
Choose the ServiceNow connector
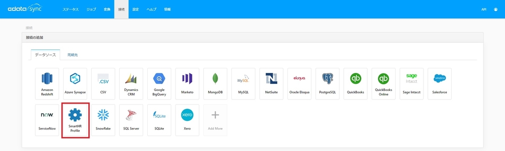(47, 120)
